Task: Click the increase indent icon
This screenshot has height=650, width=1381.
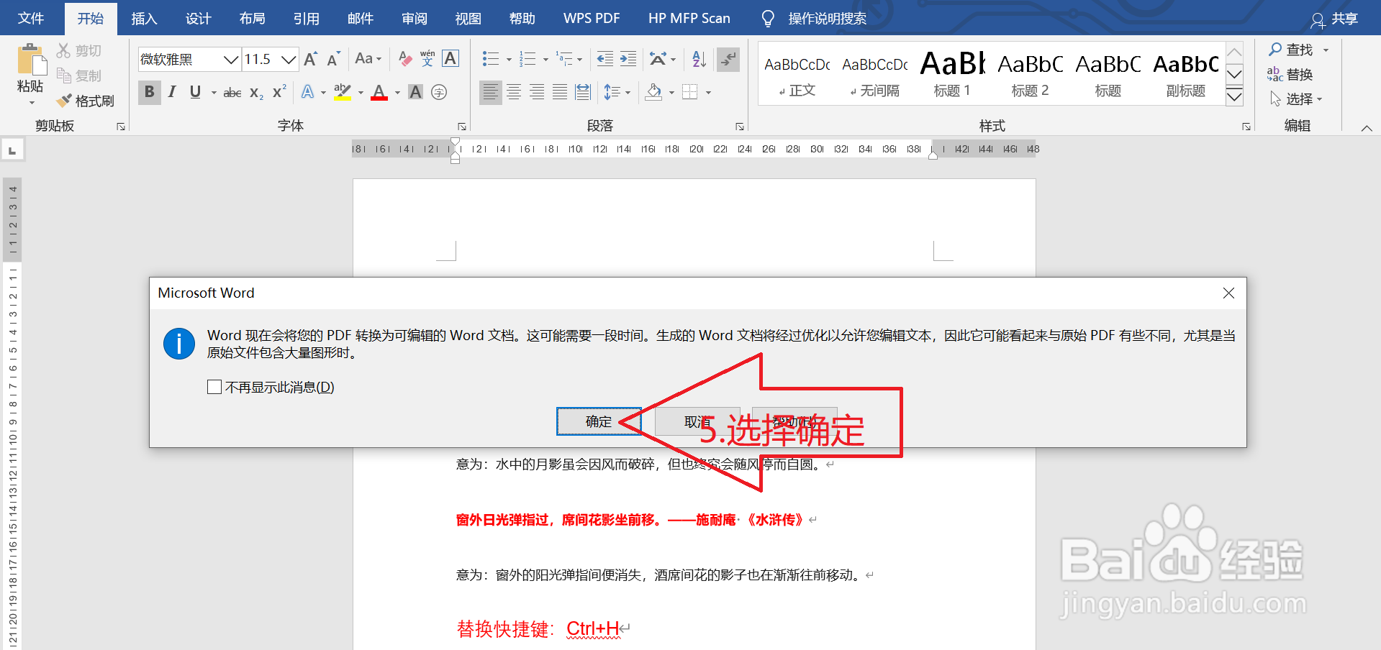Action: [x=628, y=59]
